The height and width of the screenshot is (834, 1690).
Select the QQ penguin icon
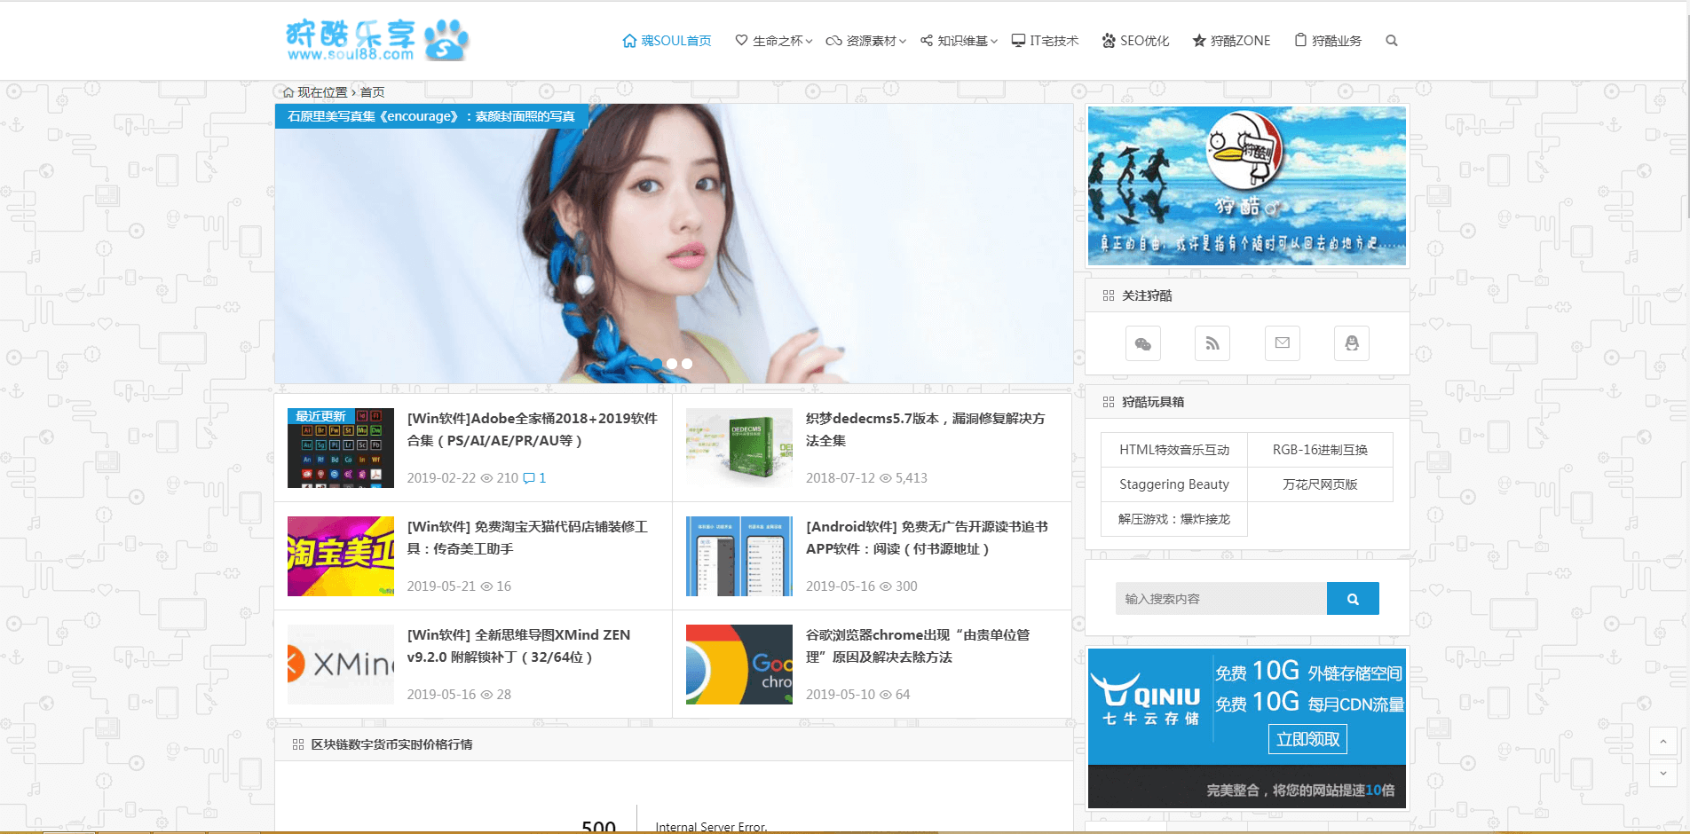[1351, 343]
